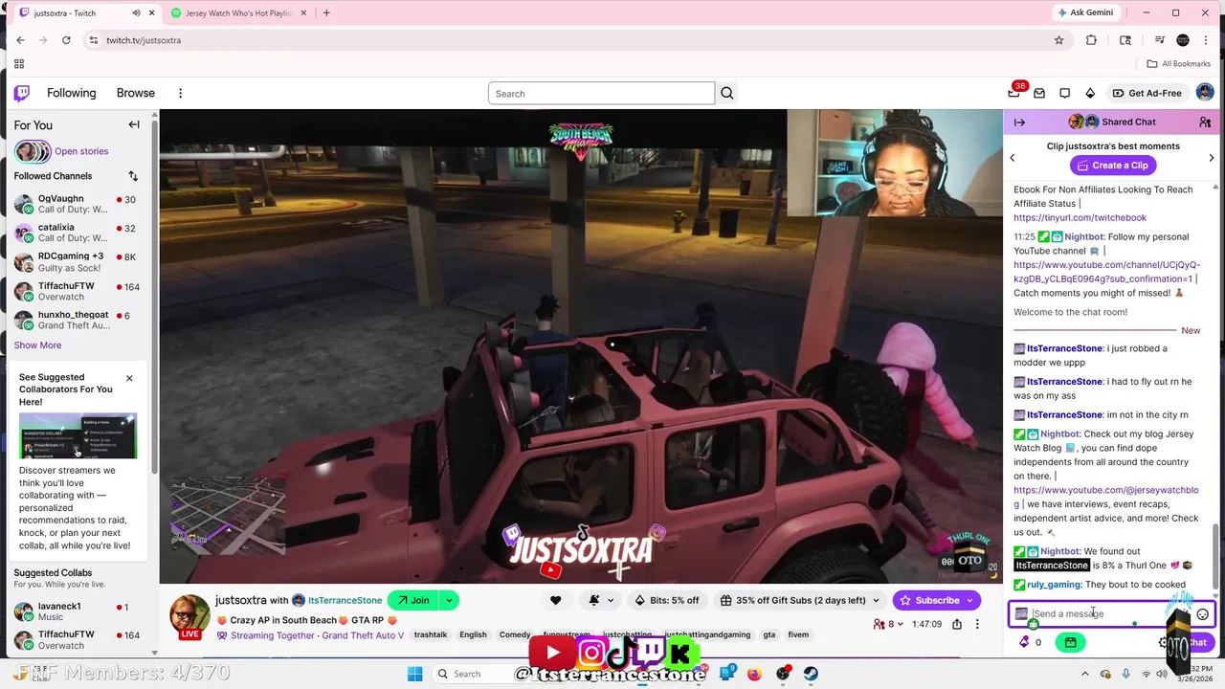Open the Windows Start menu
1225x689 pixels.
point(414,674)
